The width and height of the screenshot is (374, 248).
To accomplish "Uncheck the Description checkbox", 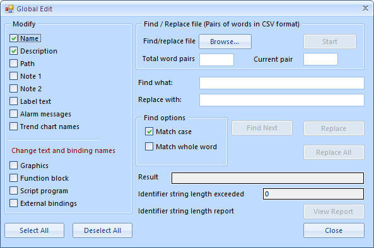I will 14,51.
